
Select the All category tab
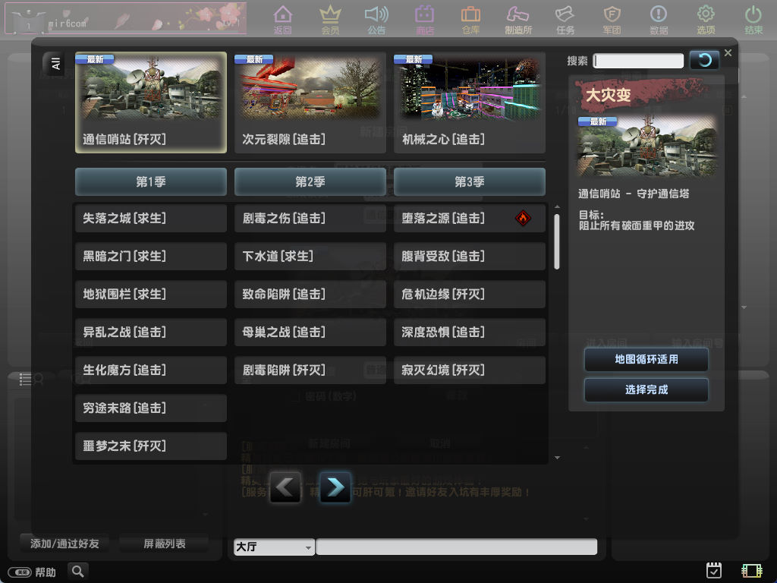[x=55, y=64]
